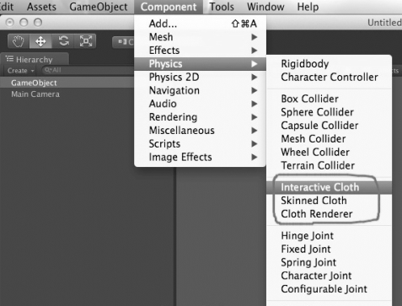Click the Hierarchy search field
The image size is (402, 306).
88,70
